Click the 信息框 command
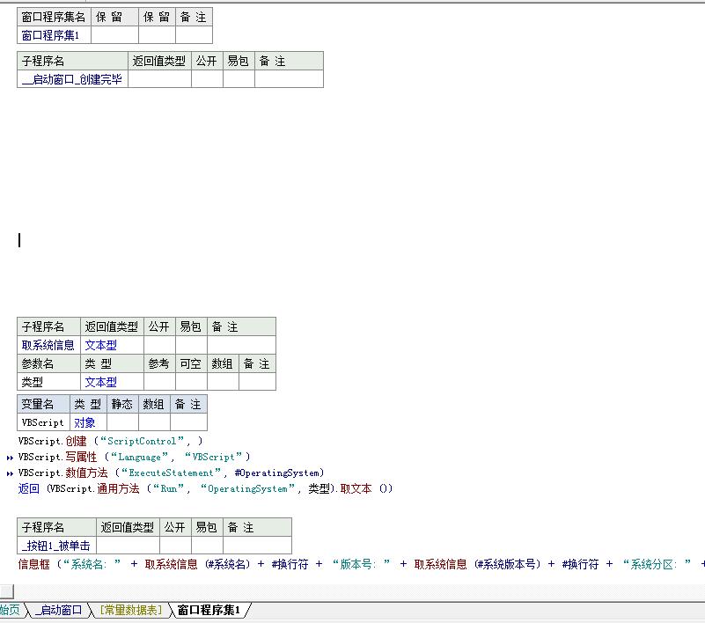The height and width of the screenshot is (623, 705). click(x=33, y=564)
